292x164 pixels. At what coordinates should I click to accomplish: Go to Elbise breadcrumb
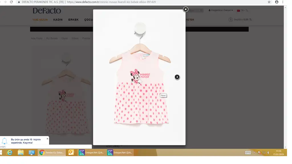(75, 38)
